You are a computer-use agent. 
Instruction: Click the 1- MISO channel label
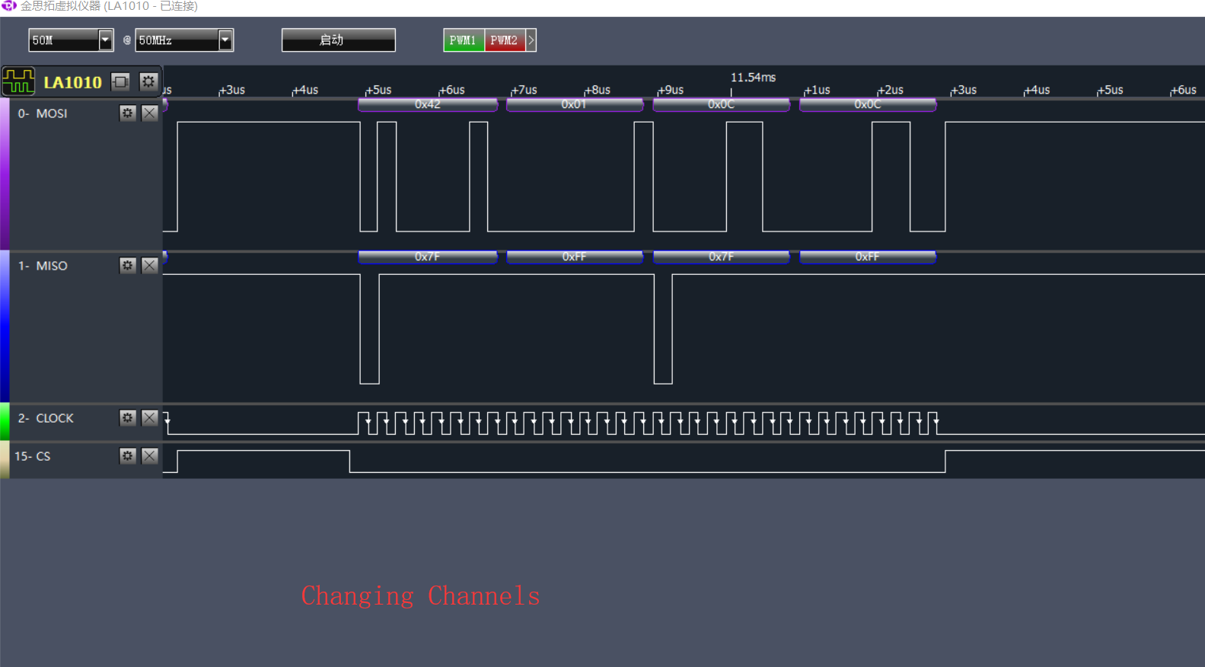[x=43, y=266]
